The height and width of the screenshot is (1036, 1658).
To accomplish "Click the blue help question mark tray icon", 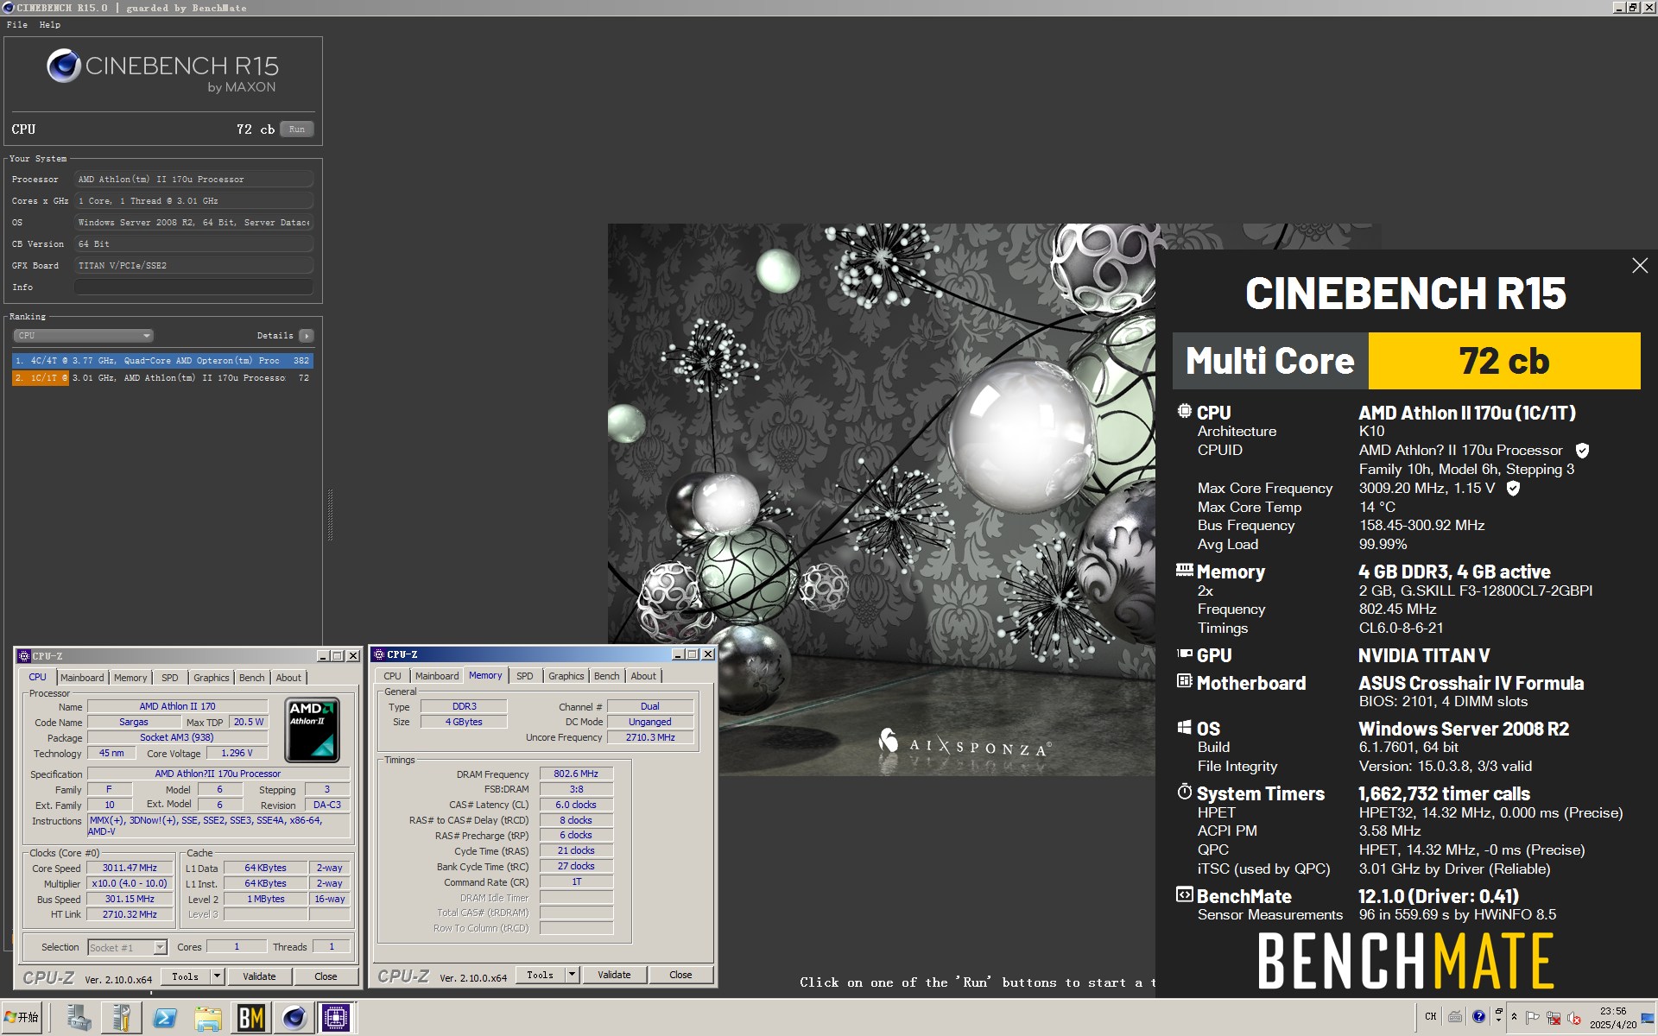I will tap(1478, 1016).
